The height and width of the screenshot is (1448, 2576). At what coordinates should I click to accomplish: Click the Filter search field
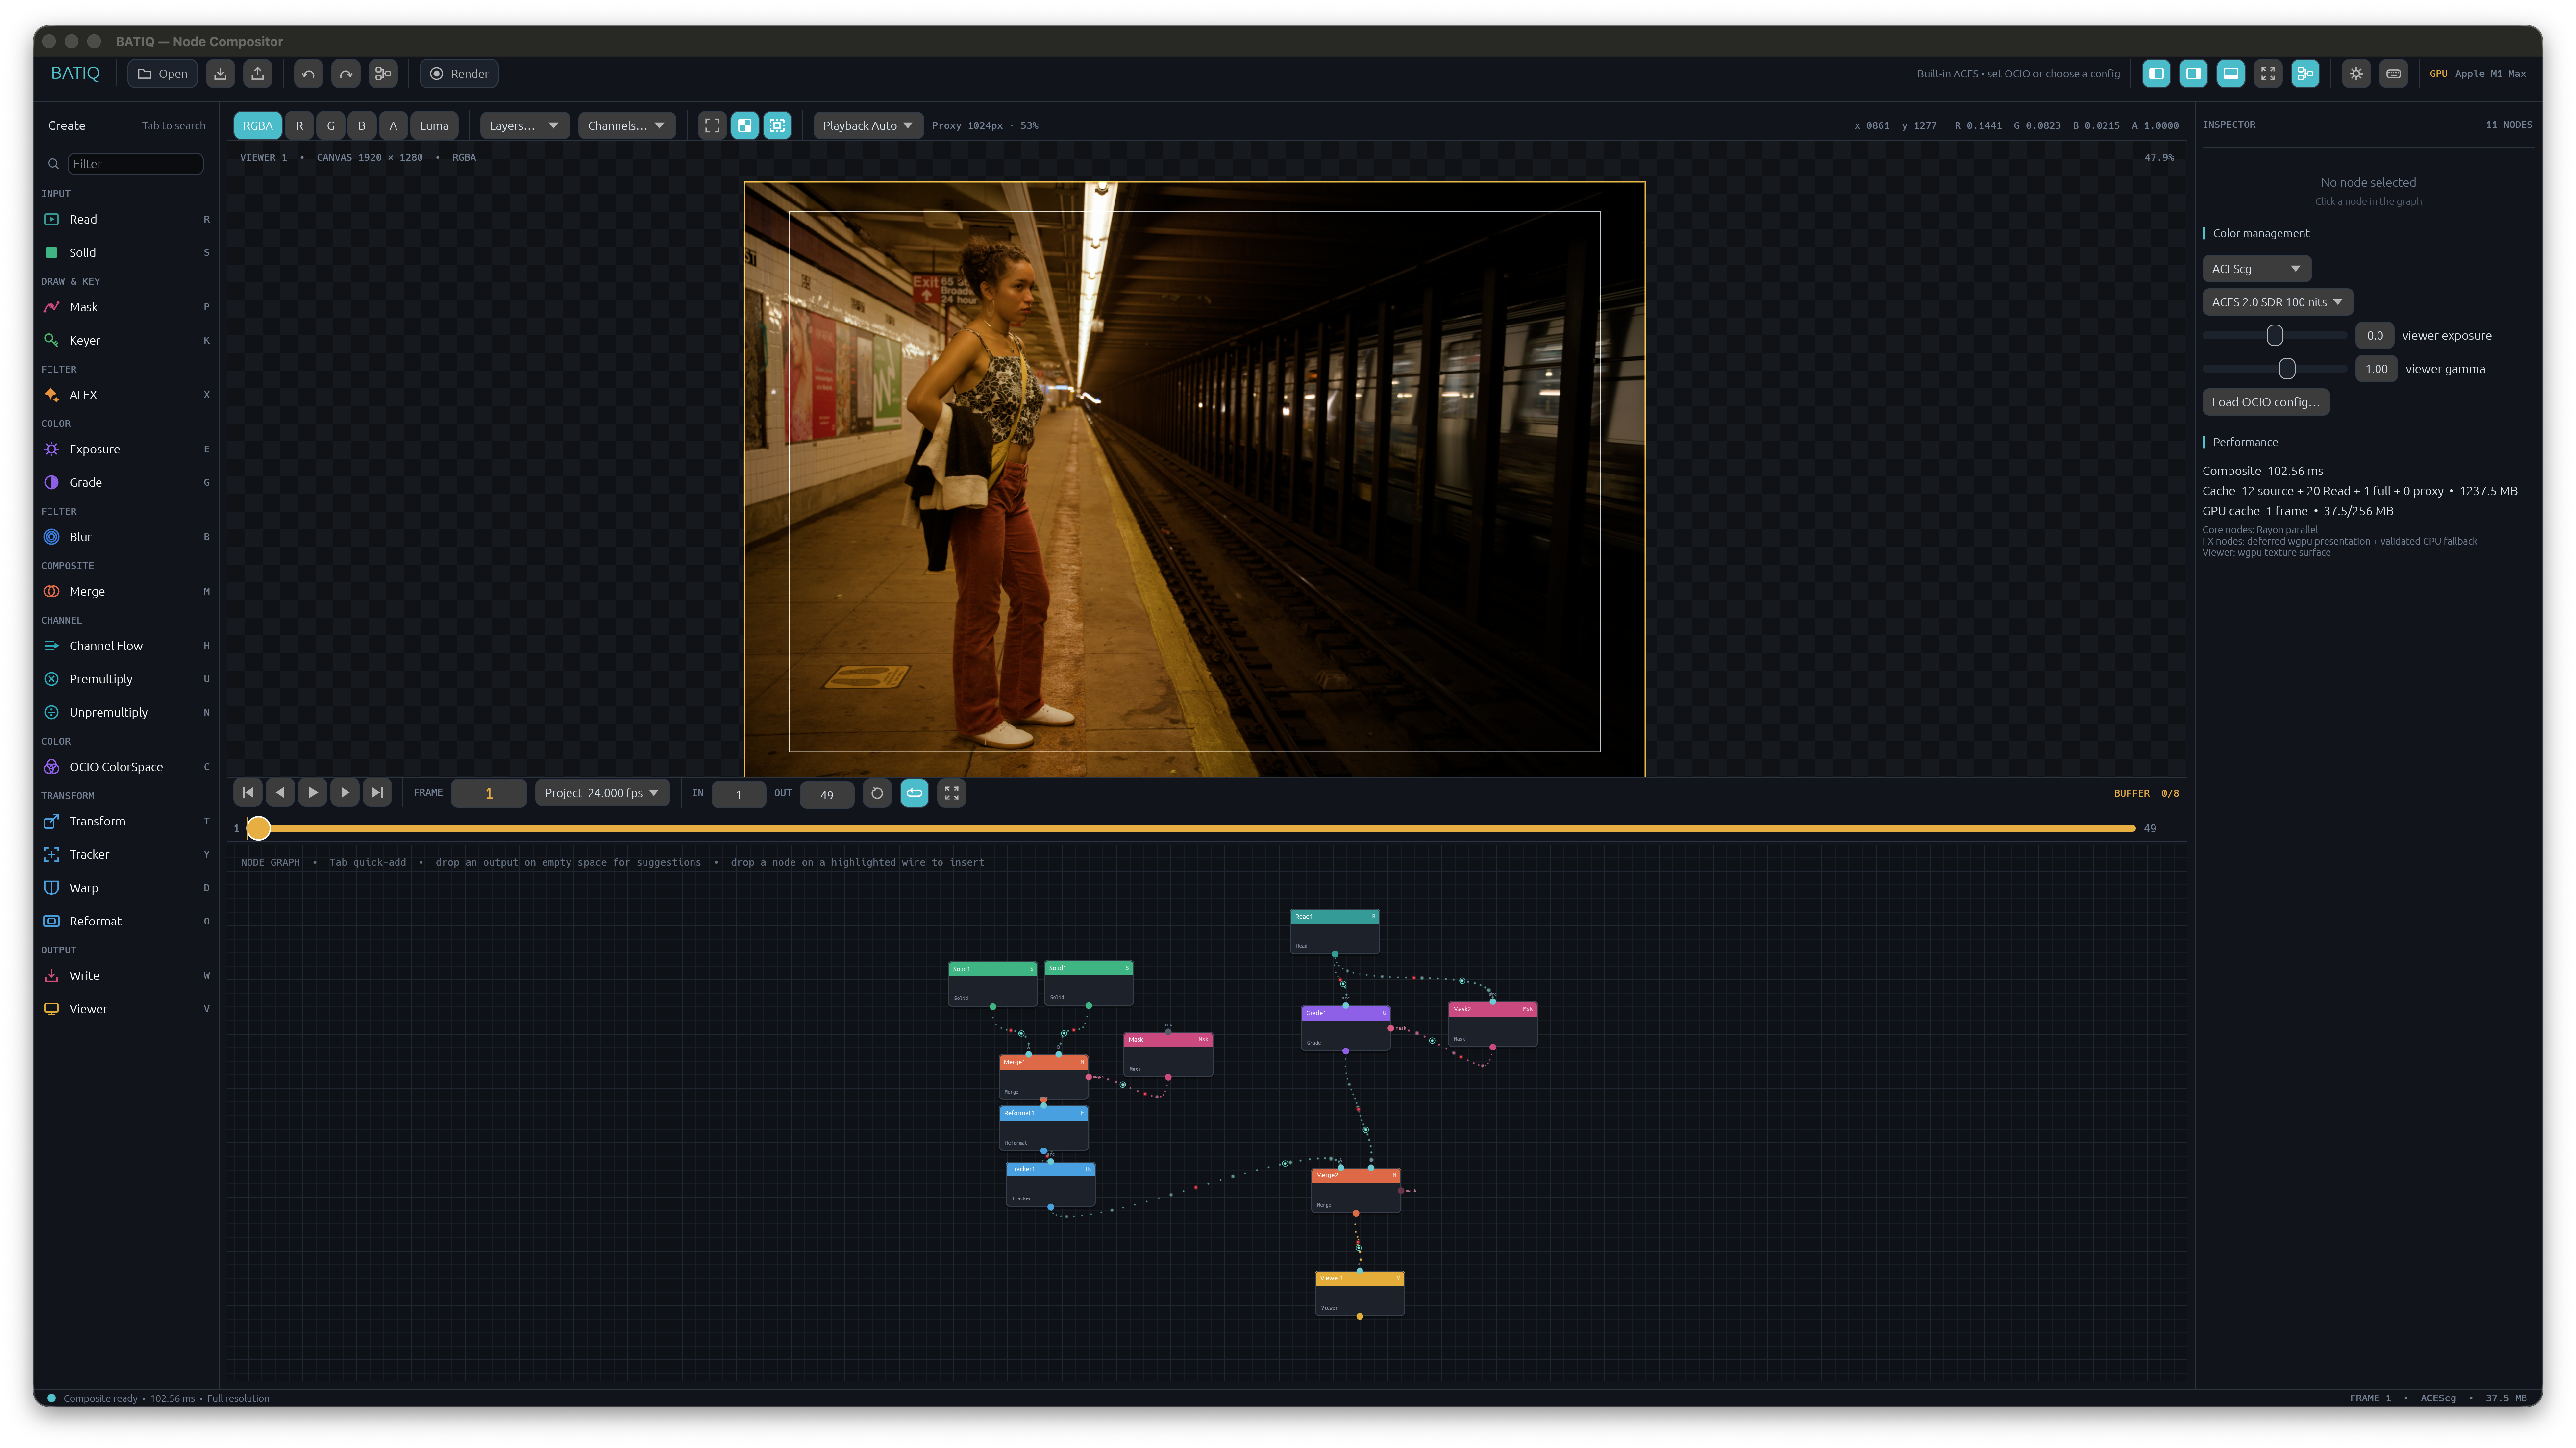tap(135, 163)
